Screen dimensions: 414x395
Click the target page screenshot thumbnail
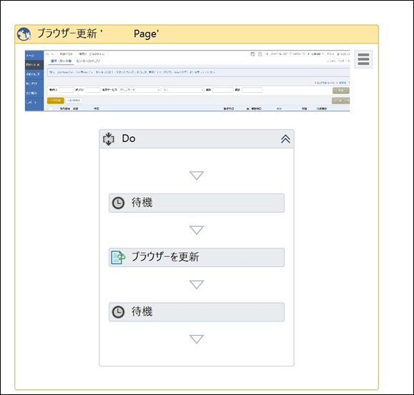tap(187, 81)
